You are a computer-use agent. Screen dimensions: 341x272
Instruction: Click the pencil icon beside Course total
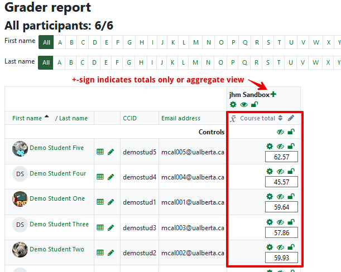click(291, 118)
